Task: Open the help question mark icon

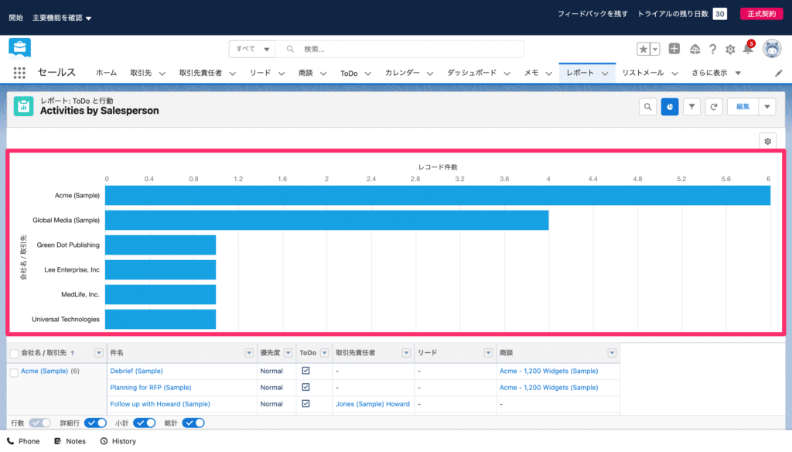Action: point(712,49)
